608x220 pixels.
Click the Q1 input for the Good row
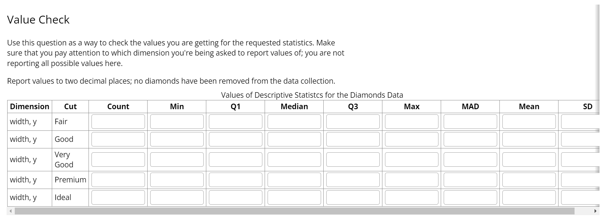235,139
